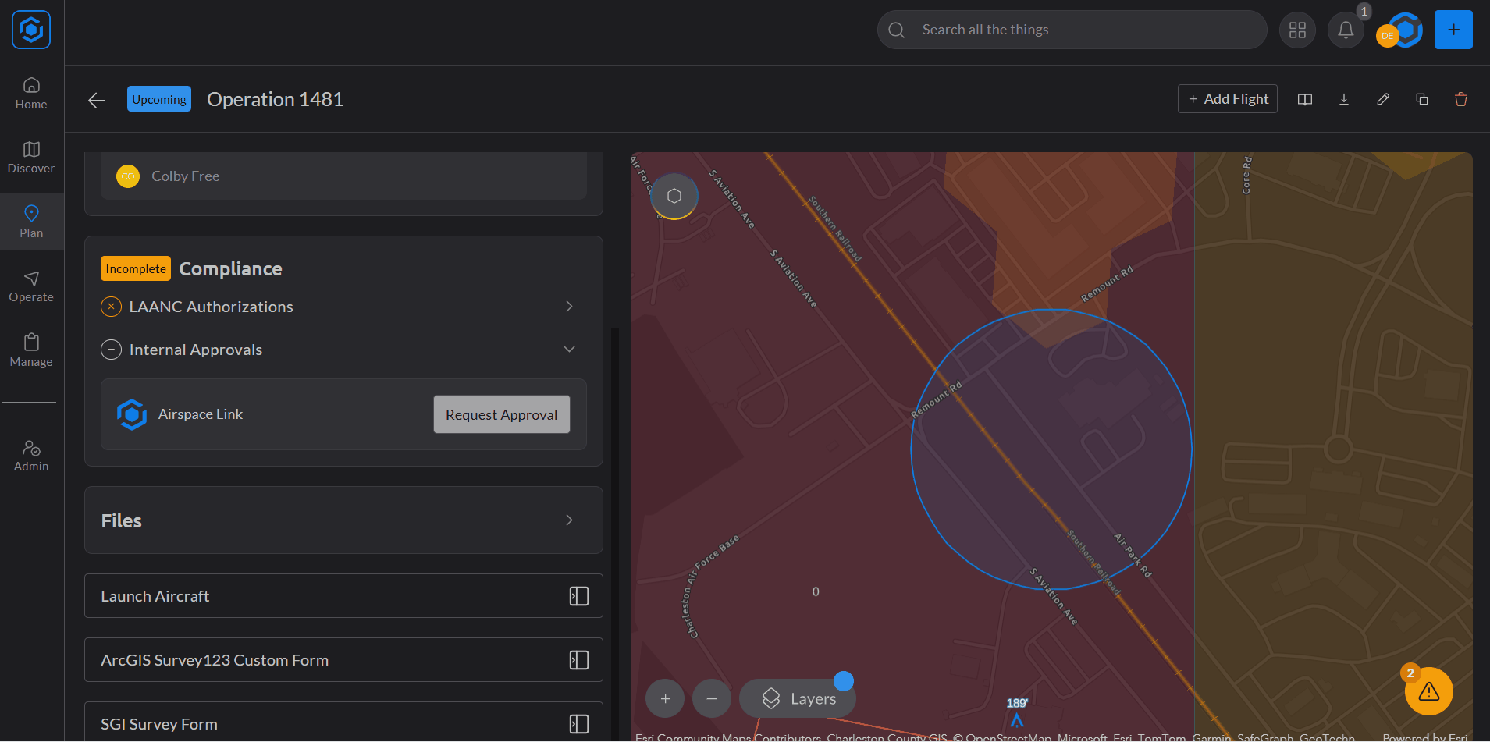Open the Discover section in the sidebar
The image size is (1490, 742).
[x=31, y=157]
